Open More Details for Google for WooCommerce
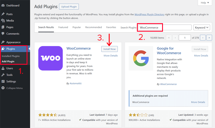Image resolution: width=215 pixels, height=128 pixels. [201, 56]
